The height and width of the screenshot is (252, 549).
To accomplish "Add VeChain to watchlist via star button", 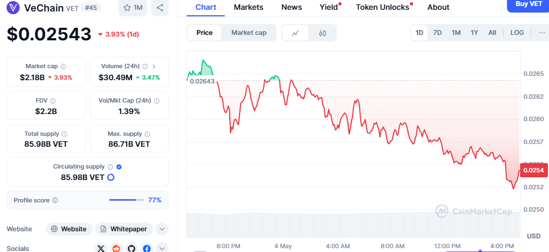I will (x=133, y=8).
